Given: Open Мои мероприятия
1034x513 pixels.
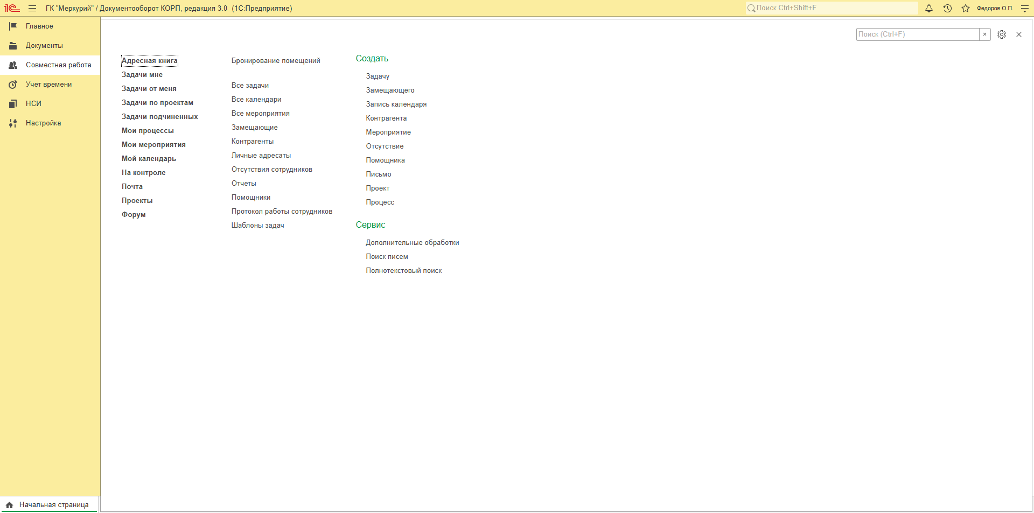Looking at the screenshot, I should pyautogui.click(x=153, y=144).
